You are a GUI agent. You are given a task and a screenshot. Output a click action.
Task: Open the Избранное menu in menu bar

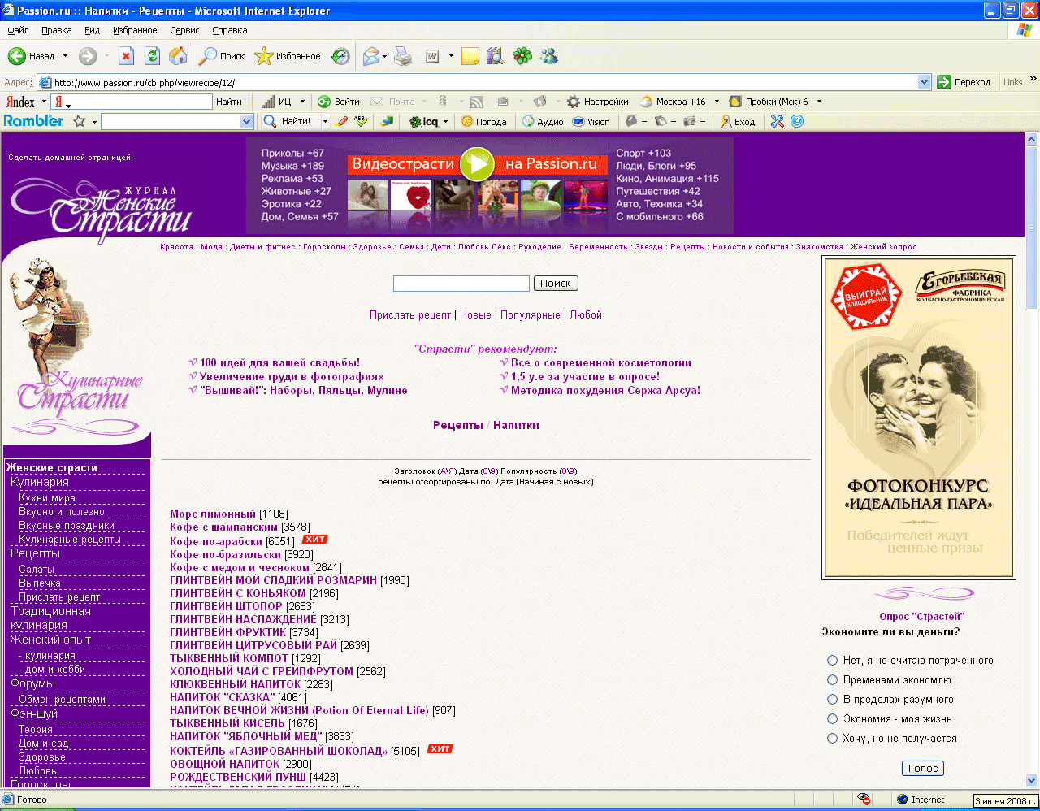point(135,30)
